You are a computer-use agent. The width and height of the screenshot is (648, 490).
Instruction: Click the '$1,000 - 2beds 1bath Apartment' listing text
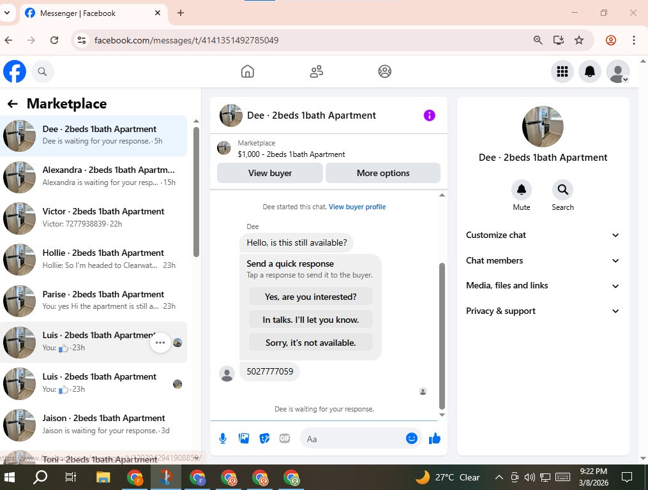coord(291,154)
